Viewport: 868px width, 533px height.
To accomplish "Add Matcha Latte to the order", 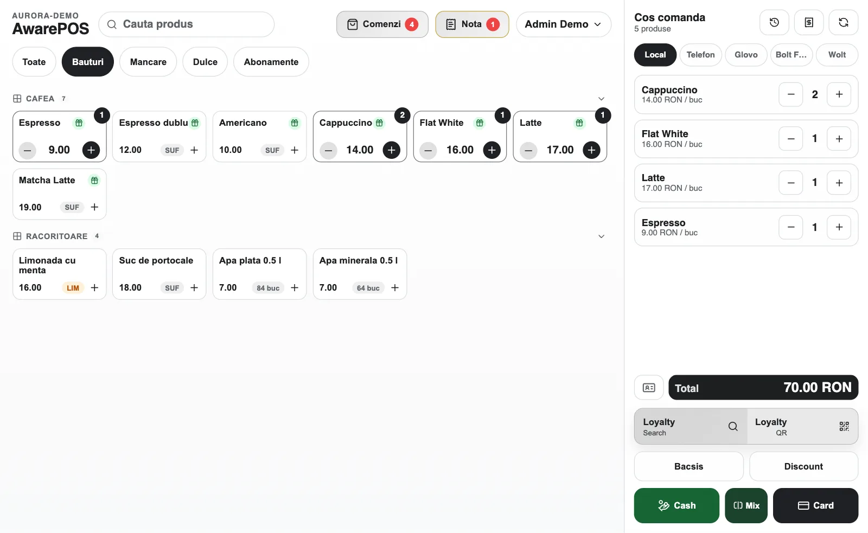I will (94, 207).
